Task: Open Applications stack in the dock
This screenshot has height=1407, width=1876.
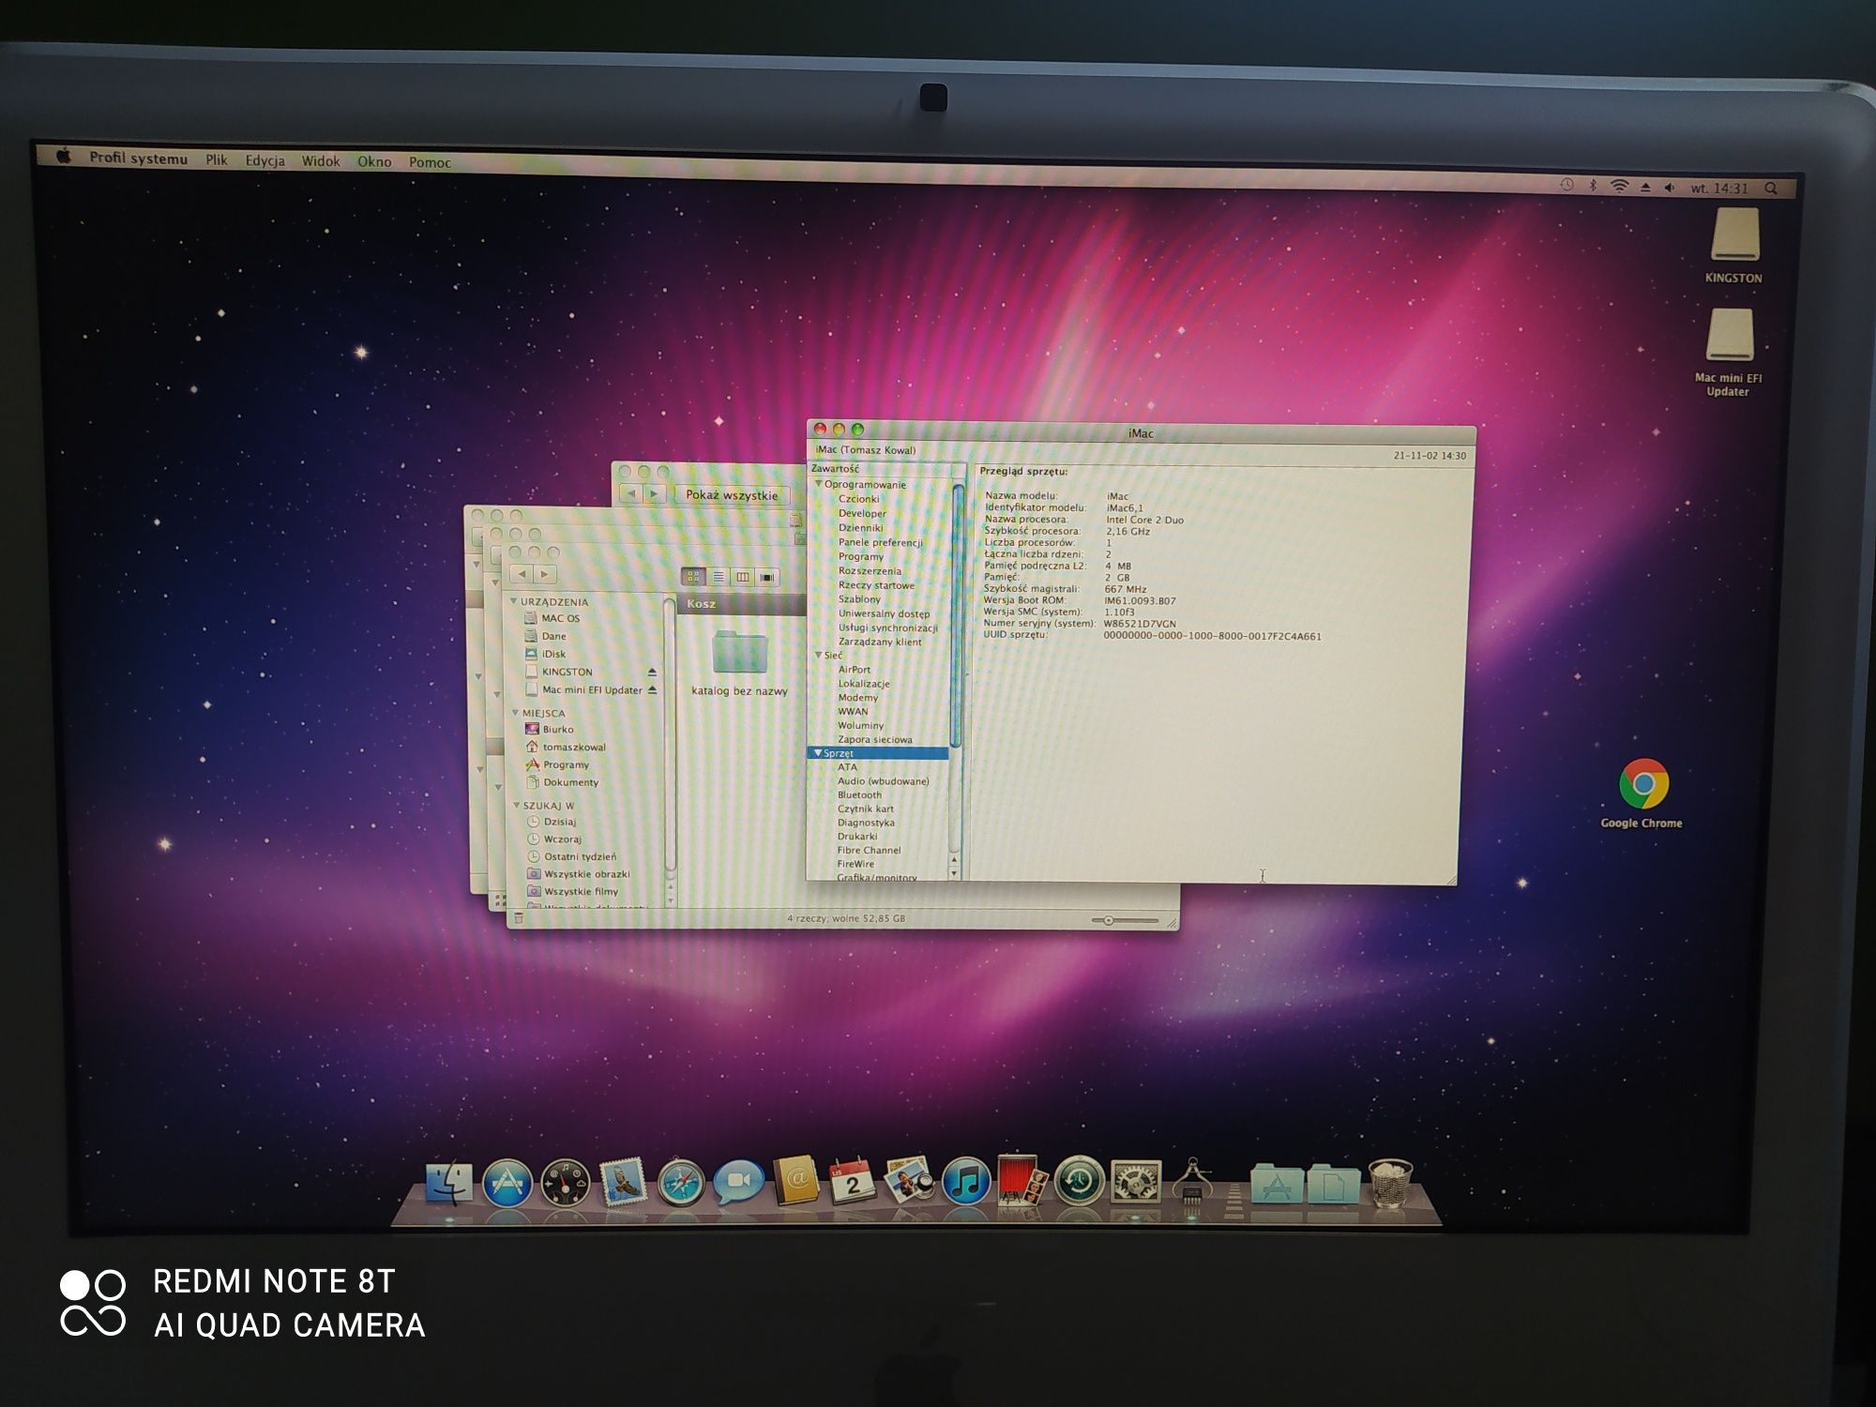Action: pos(1277,1184)
